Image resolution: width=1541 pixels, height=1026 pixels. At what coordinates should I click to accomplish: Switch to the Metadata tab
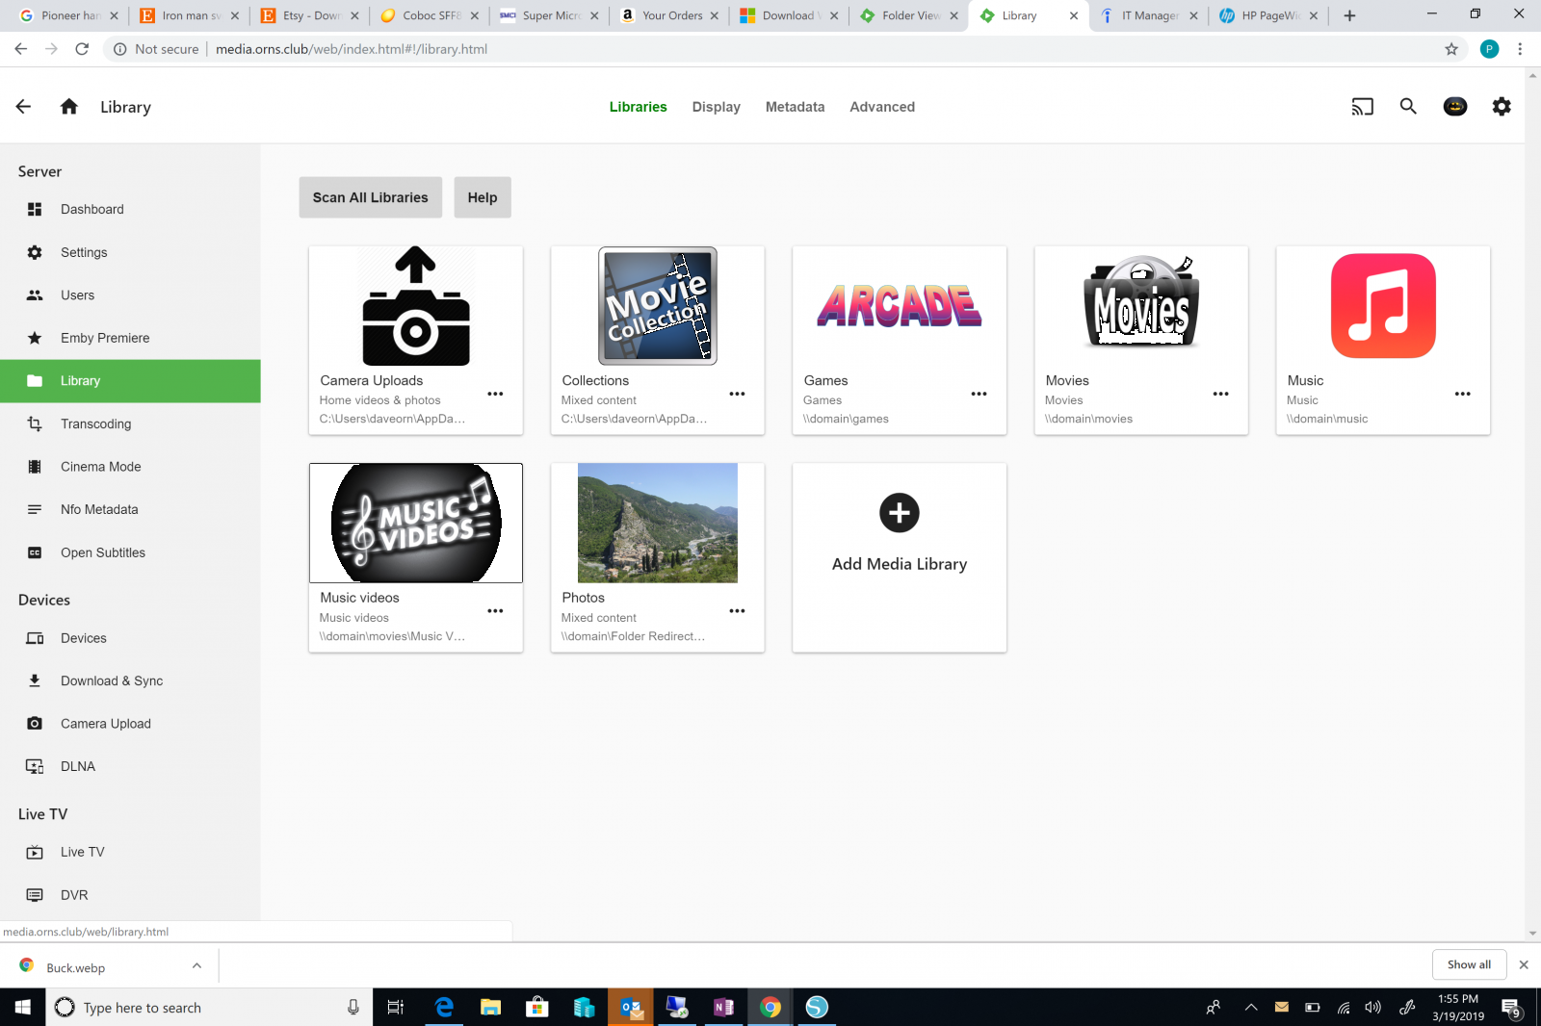coord(795,107)
